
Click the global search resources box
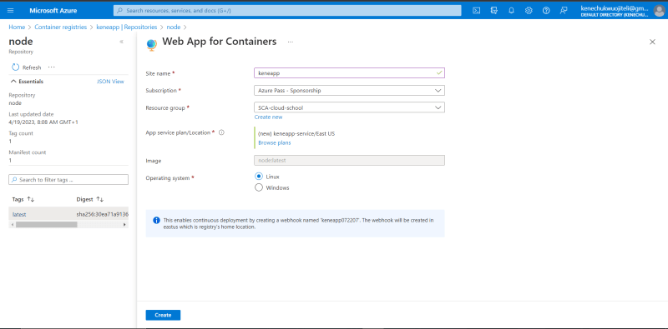coord(287,11)
